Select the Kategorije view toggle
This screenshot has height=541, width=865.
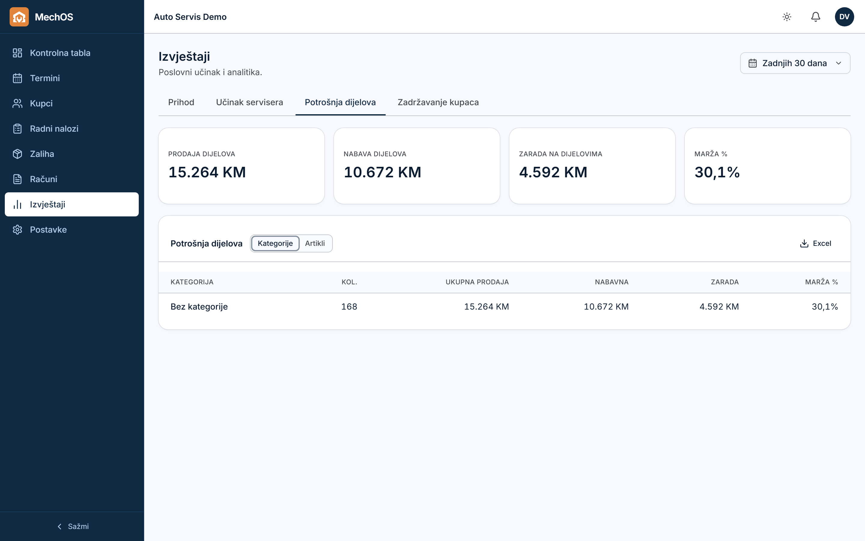coord(275,243)
